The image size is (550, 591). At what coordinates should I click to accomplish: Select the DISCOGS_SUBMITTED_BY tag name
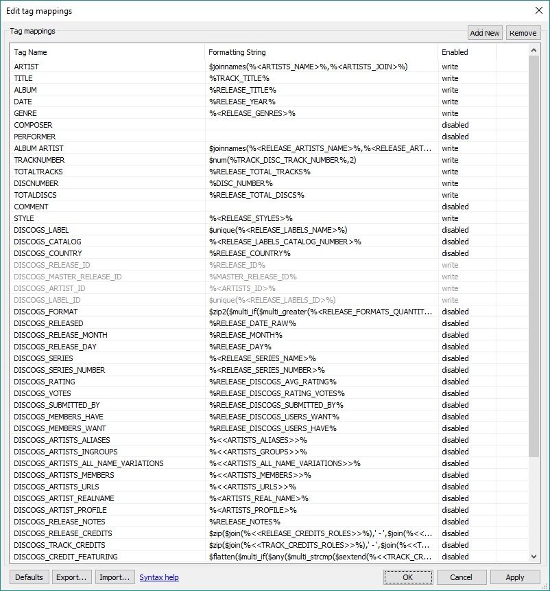(x=57, y=405)
